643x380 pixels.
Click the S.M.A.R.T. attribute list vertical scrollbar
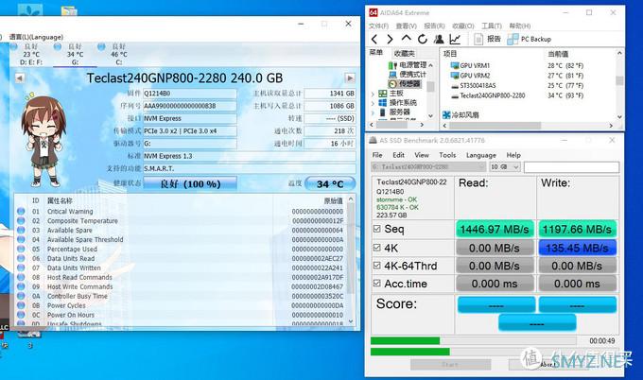351,261
